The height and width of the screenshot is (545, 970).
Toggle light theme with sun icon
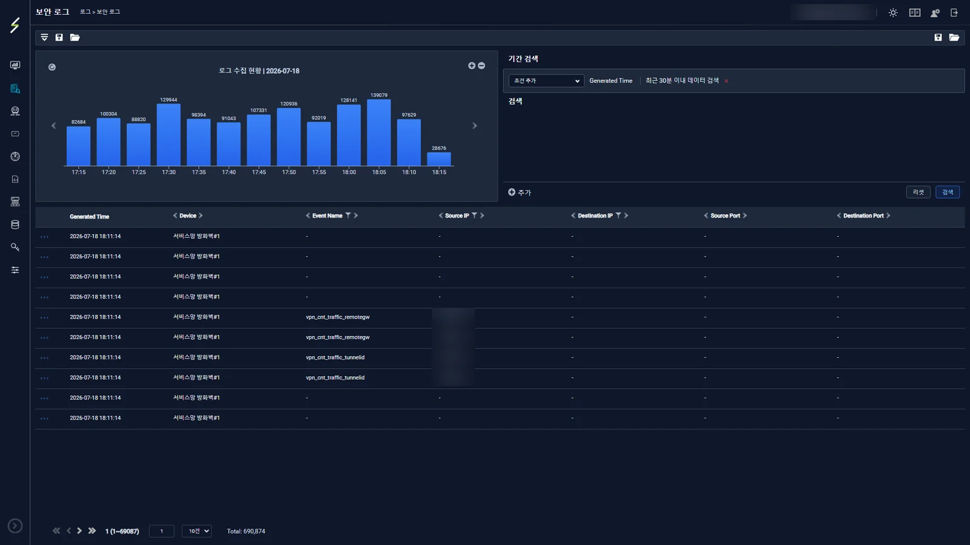click(x=893, y=13)
